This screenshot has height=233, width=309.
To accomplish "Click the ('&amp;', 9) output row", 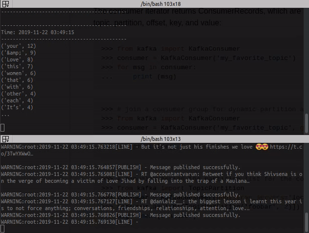I will pos(19,53).
